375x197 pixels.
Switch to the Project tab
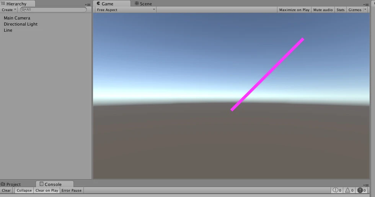(x=11, y=184)
